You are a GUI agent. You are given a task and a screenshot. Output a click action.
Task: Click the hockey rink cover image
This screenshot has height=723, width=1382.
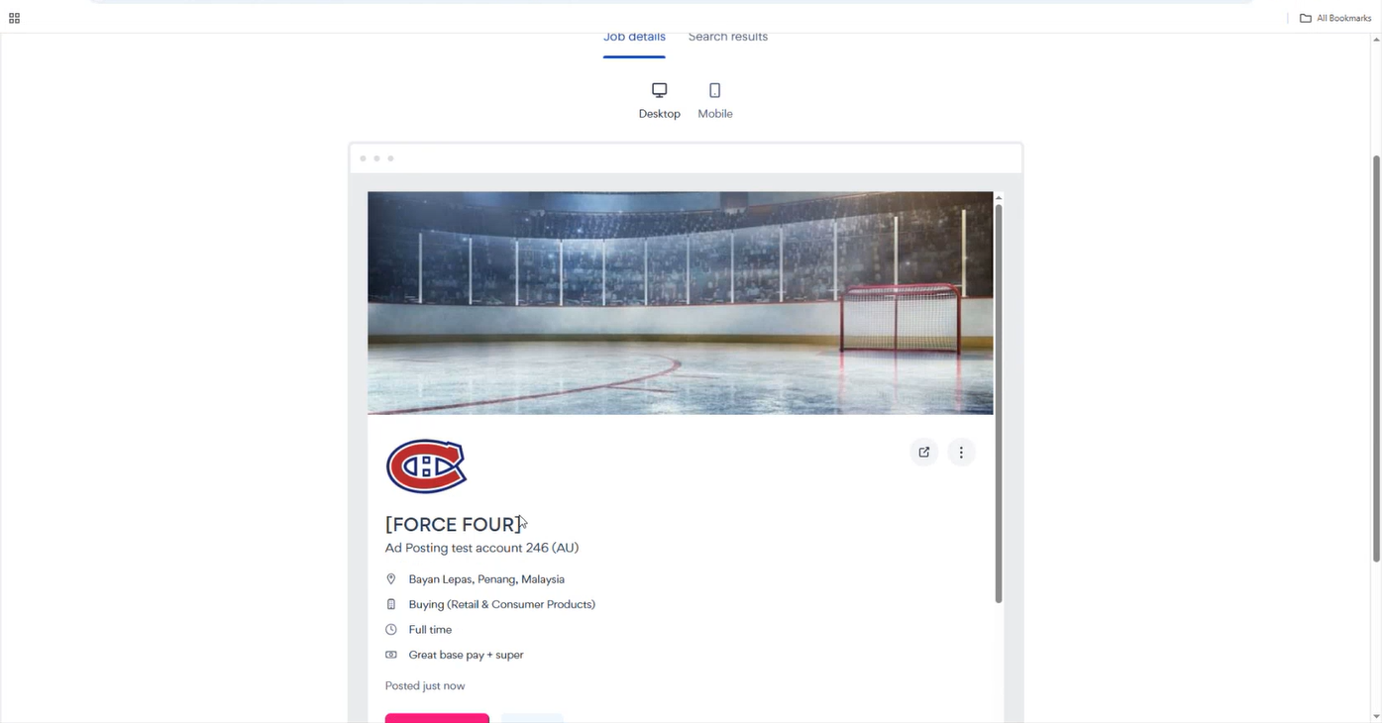pos(680,303)
